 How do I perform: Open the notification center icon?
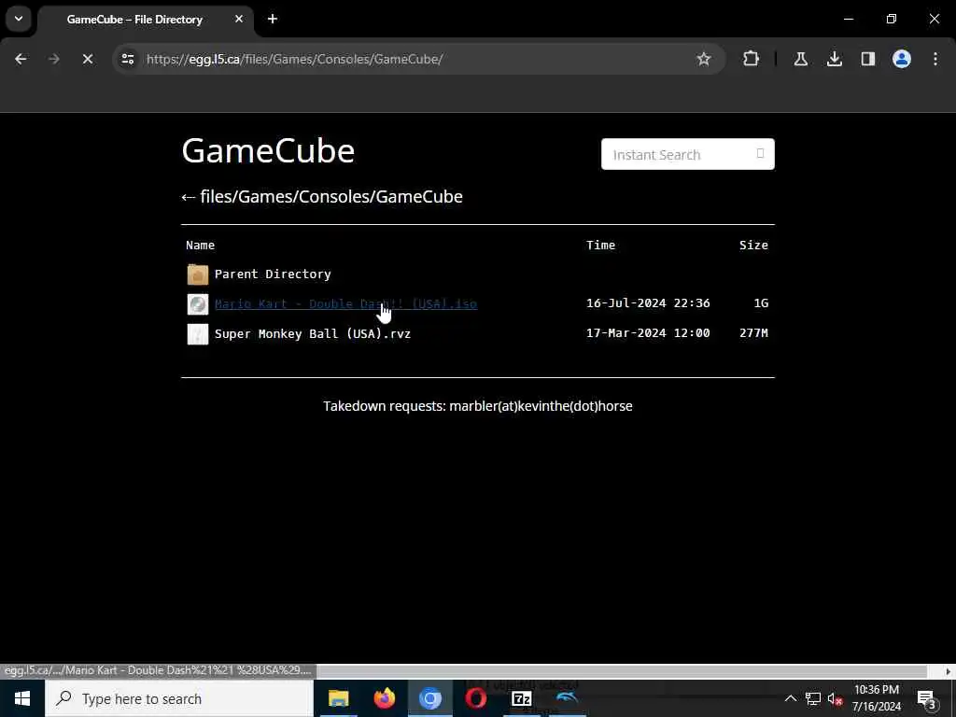(x=926, y=698)
